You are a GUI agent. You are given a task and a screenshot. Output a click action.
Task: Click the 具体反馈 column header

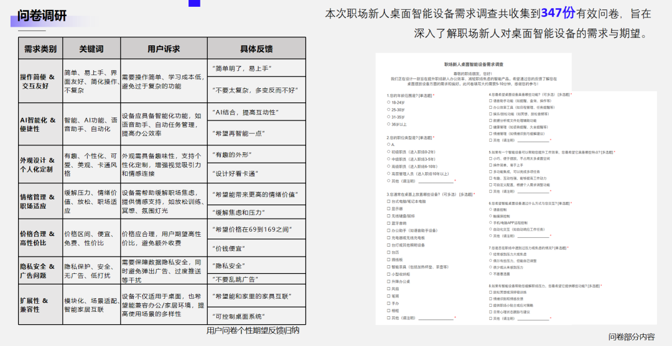click(256, 48)
